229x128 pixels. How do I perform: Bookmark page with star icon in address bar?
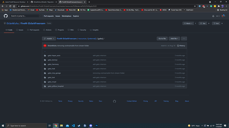(x=195, y=6)
